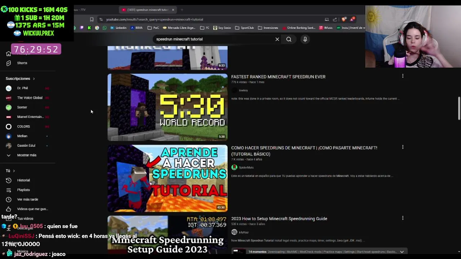Open Mercado Libre Argentina bookmark
The width and height of the screenshot is (461, 259).
(x=179, y=28)
